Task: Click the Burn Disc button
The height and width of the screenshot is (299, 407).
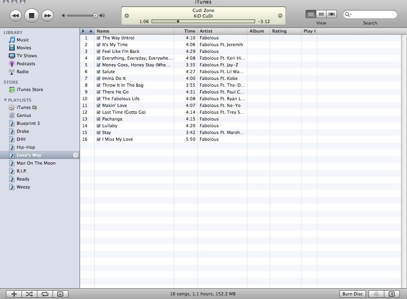Action: pyautogui.click(x=352, y=294)
